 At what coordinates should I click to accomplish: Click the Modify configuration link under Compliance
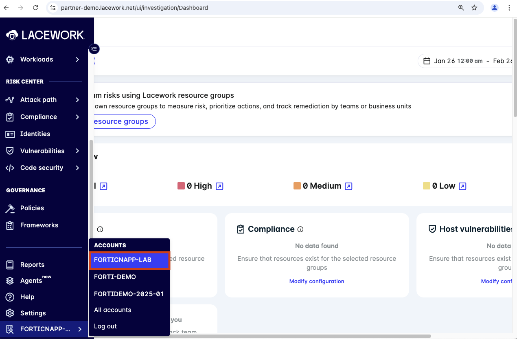317,282
